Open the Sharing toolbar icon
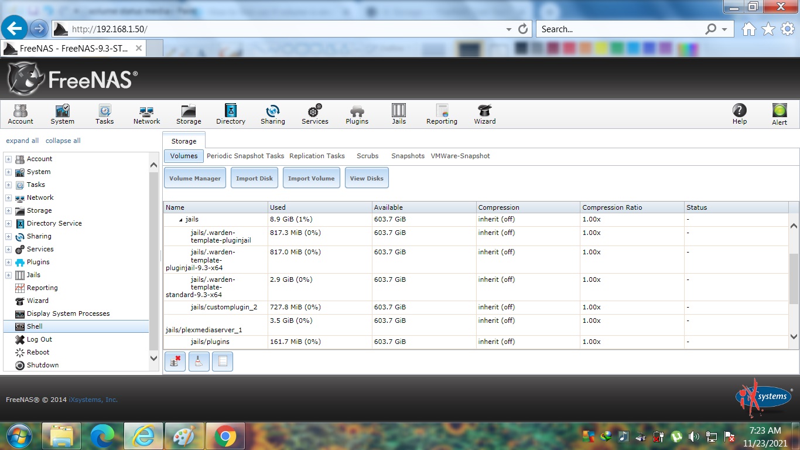Viewport: 800px width, 450px height. tap(273, 114)
